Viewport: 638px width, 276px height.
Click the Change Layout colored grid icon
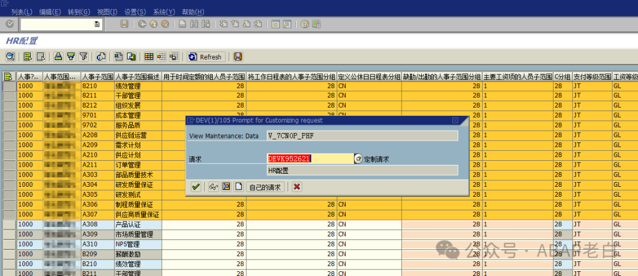coord(149,57)
